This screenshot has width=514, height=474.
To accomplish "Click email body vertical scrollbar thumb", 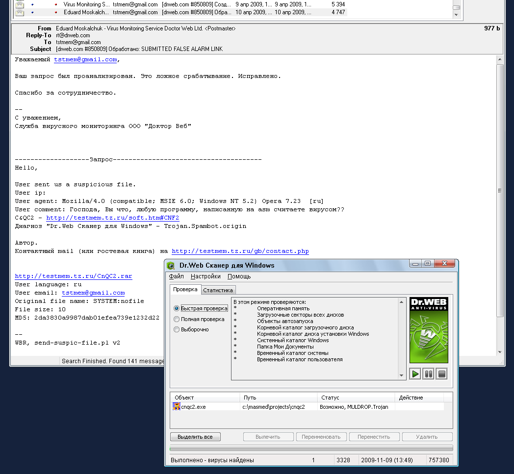I will point(500,190).
